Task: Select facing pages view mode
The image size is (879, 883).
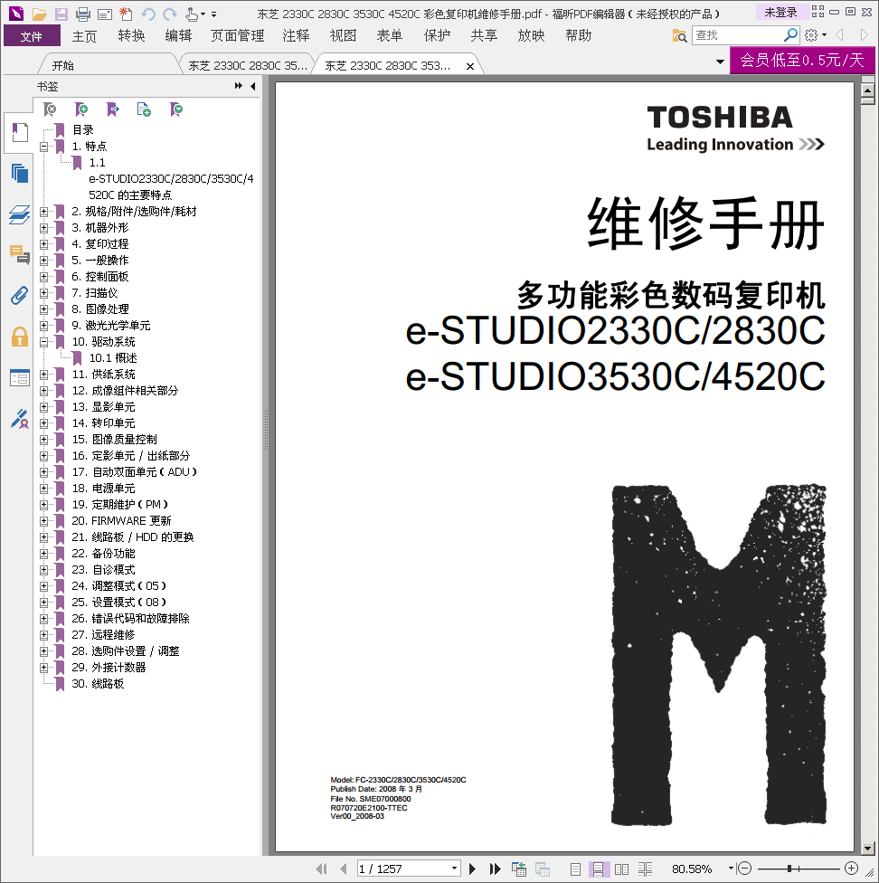Action: (622, 869)
